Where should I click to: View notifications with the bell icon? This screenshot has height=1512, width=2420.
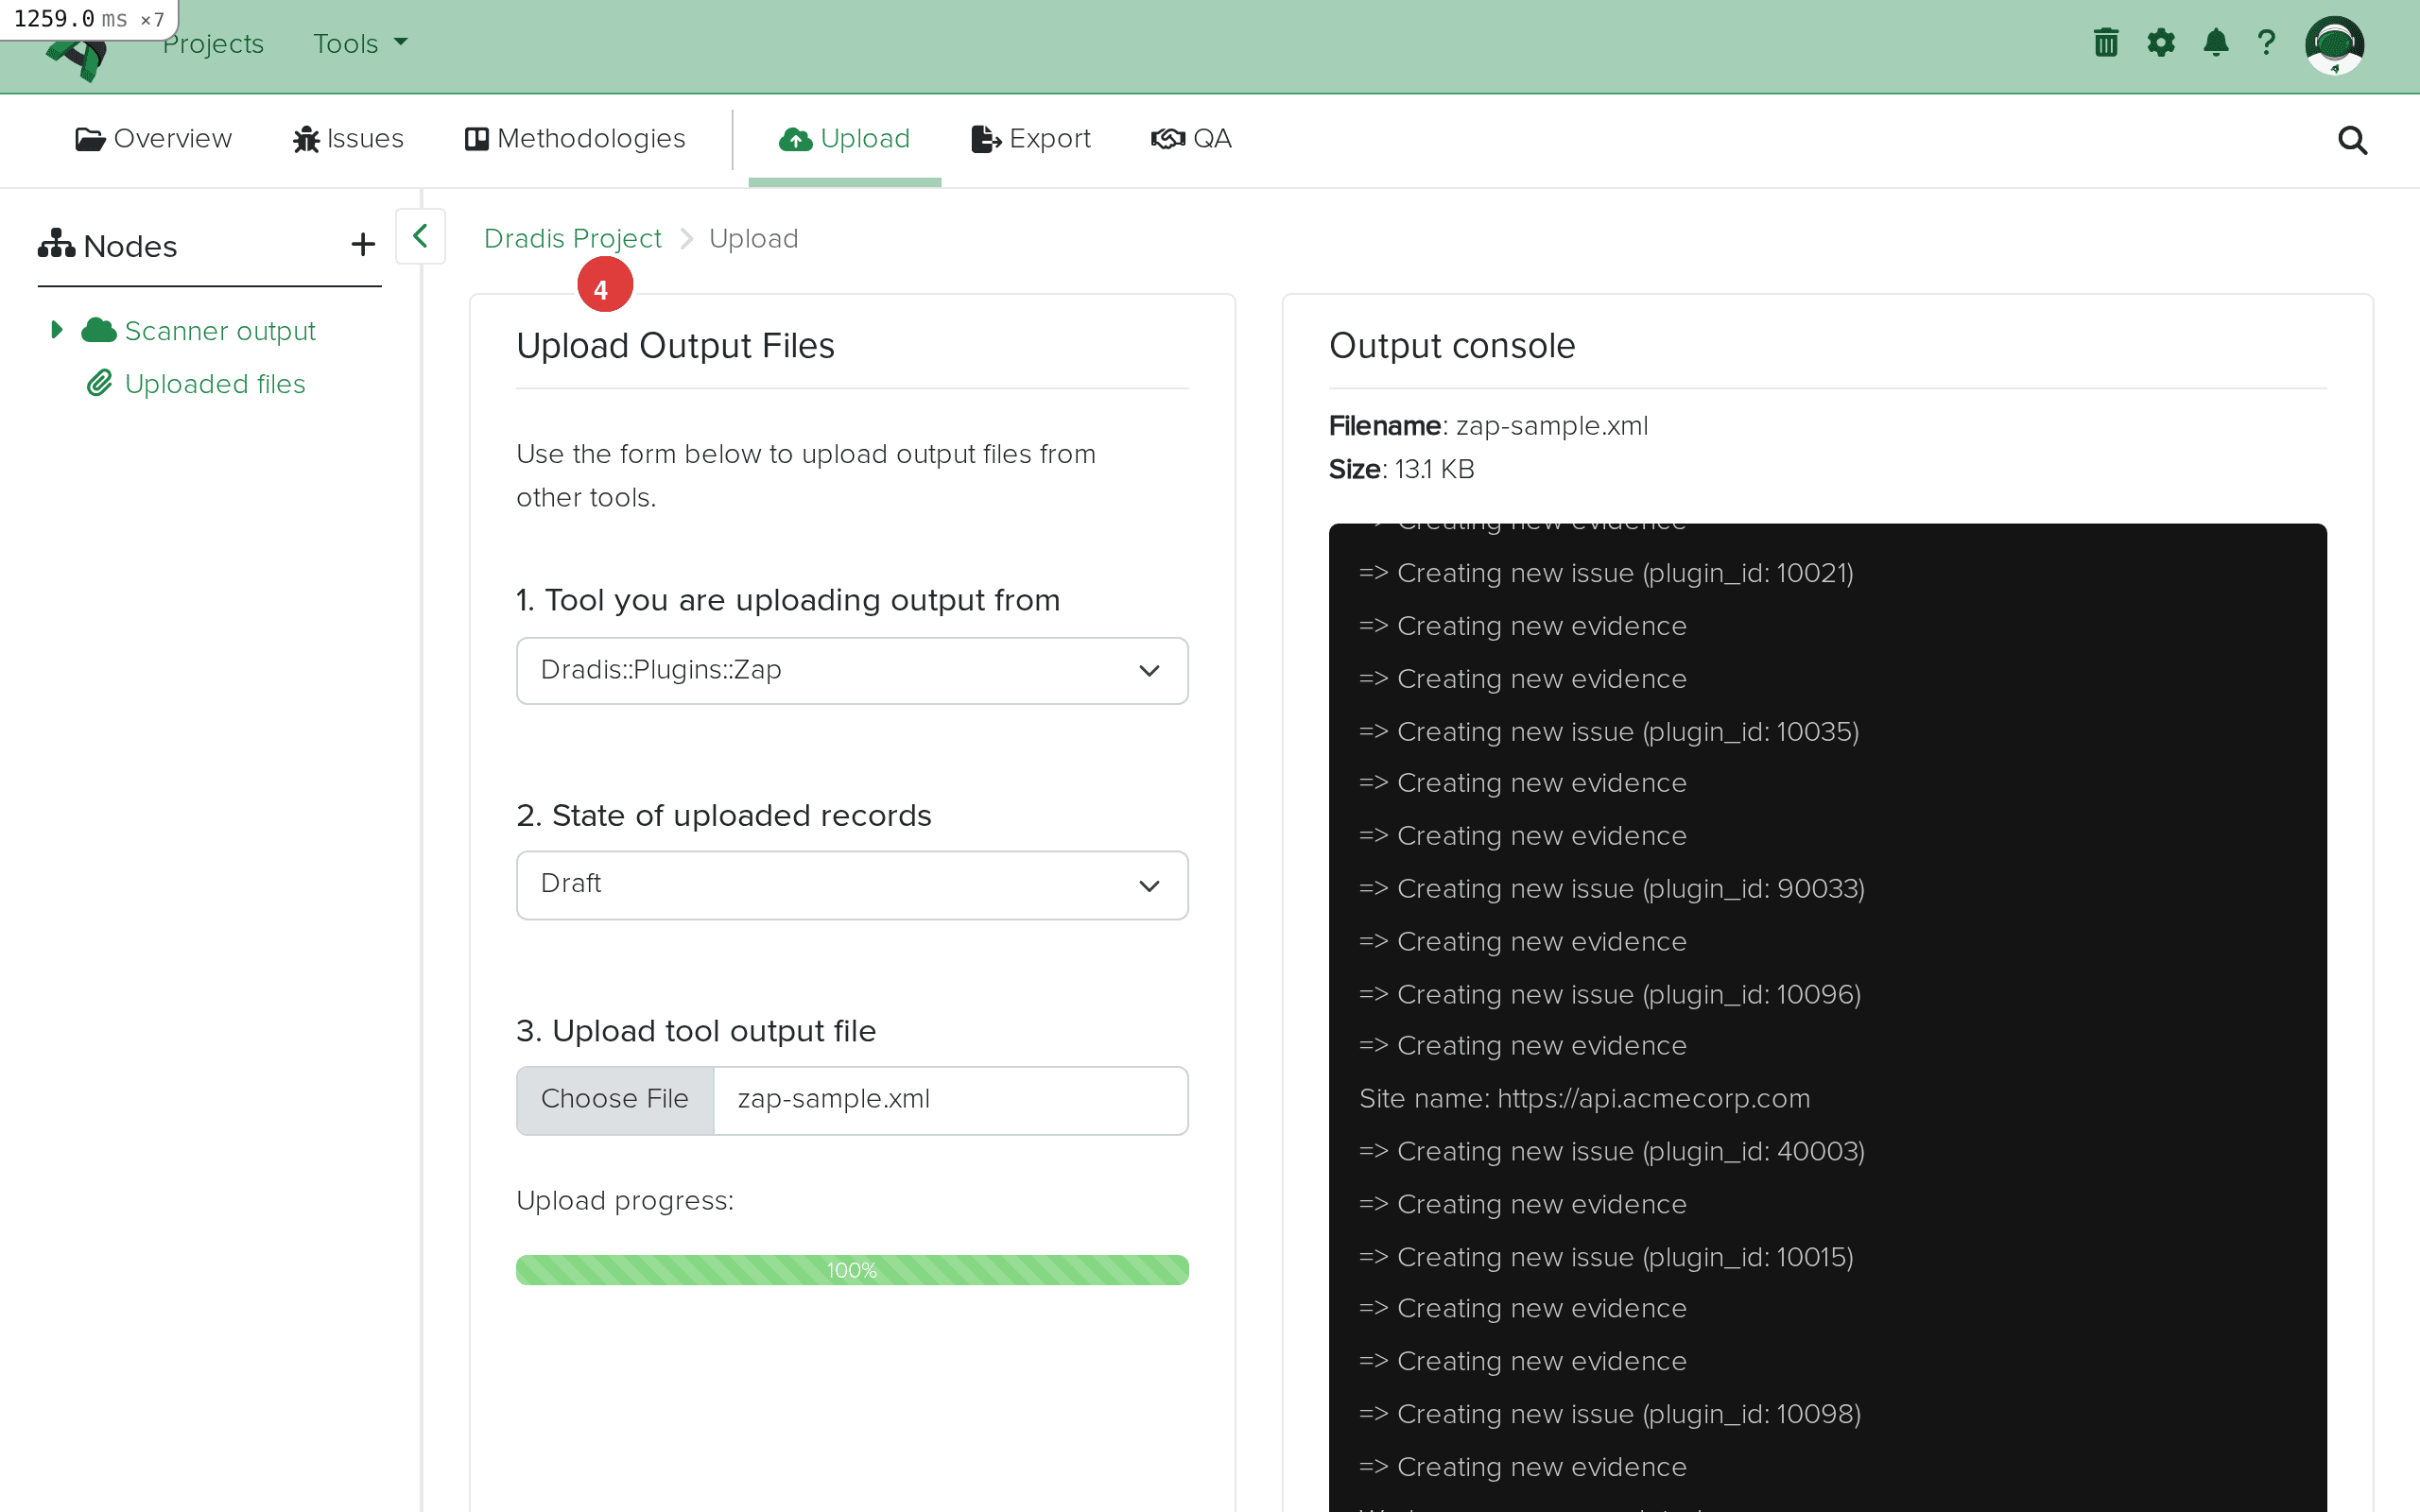[x=2215, y=42]
